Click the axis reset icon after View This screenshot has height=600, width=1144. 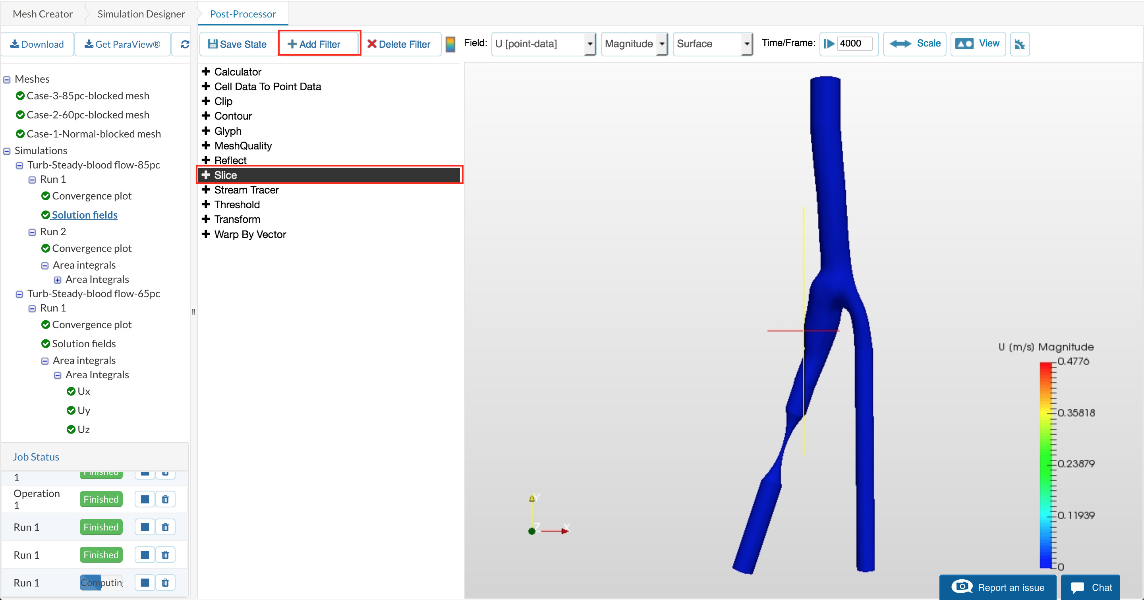point(1019,44)
